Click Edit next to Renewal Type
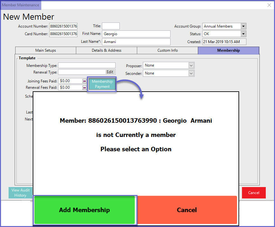Screen dimensions: 275x227 pos(110,72)
